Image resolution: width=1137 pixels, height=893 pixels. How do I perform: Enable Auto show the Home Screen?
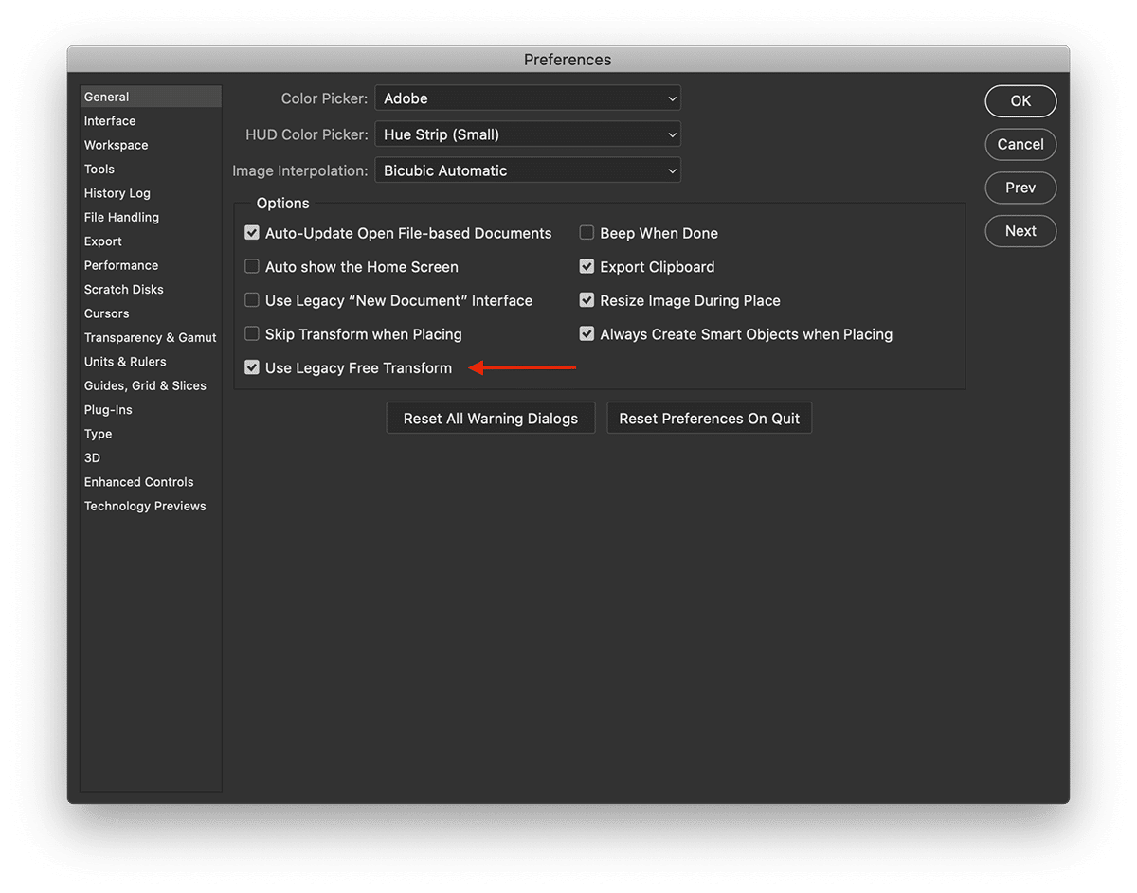(252, 267)
